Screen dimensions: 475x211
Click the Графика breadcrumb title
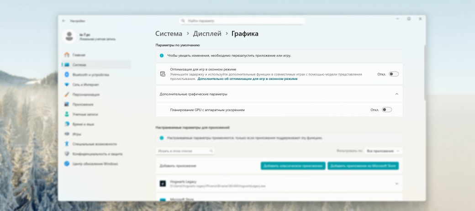coord(245,34)
